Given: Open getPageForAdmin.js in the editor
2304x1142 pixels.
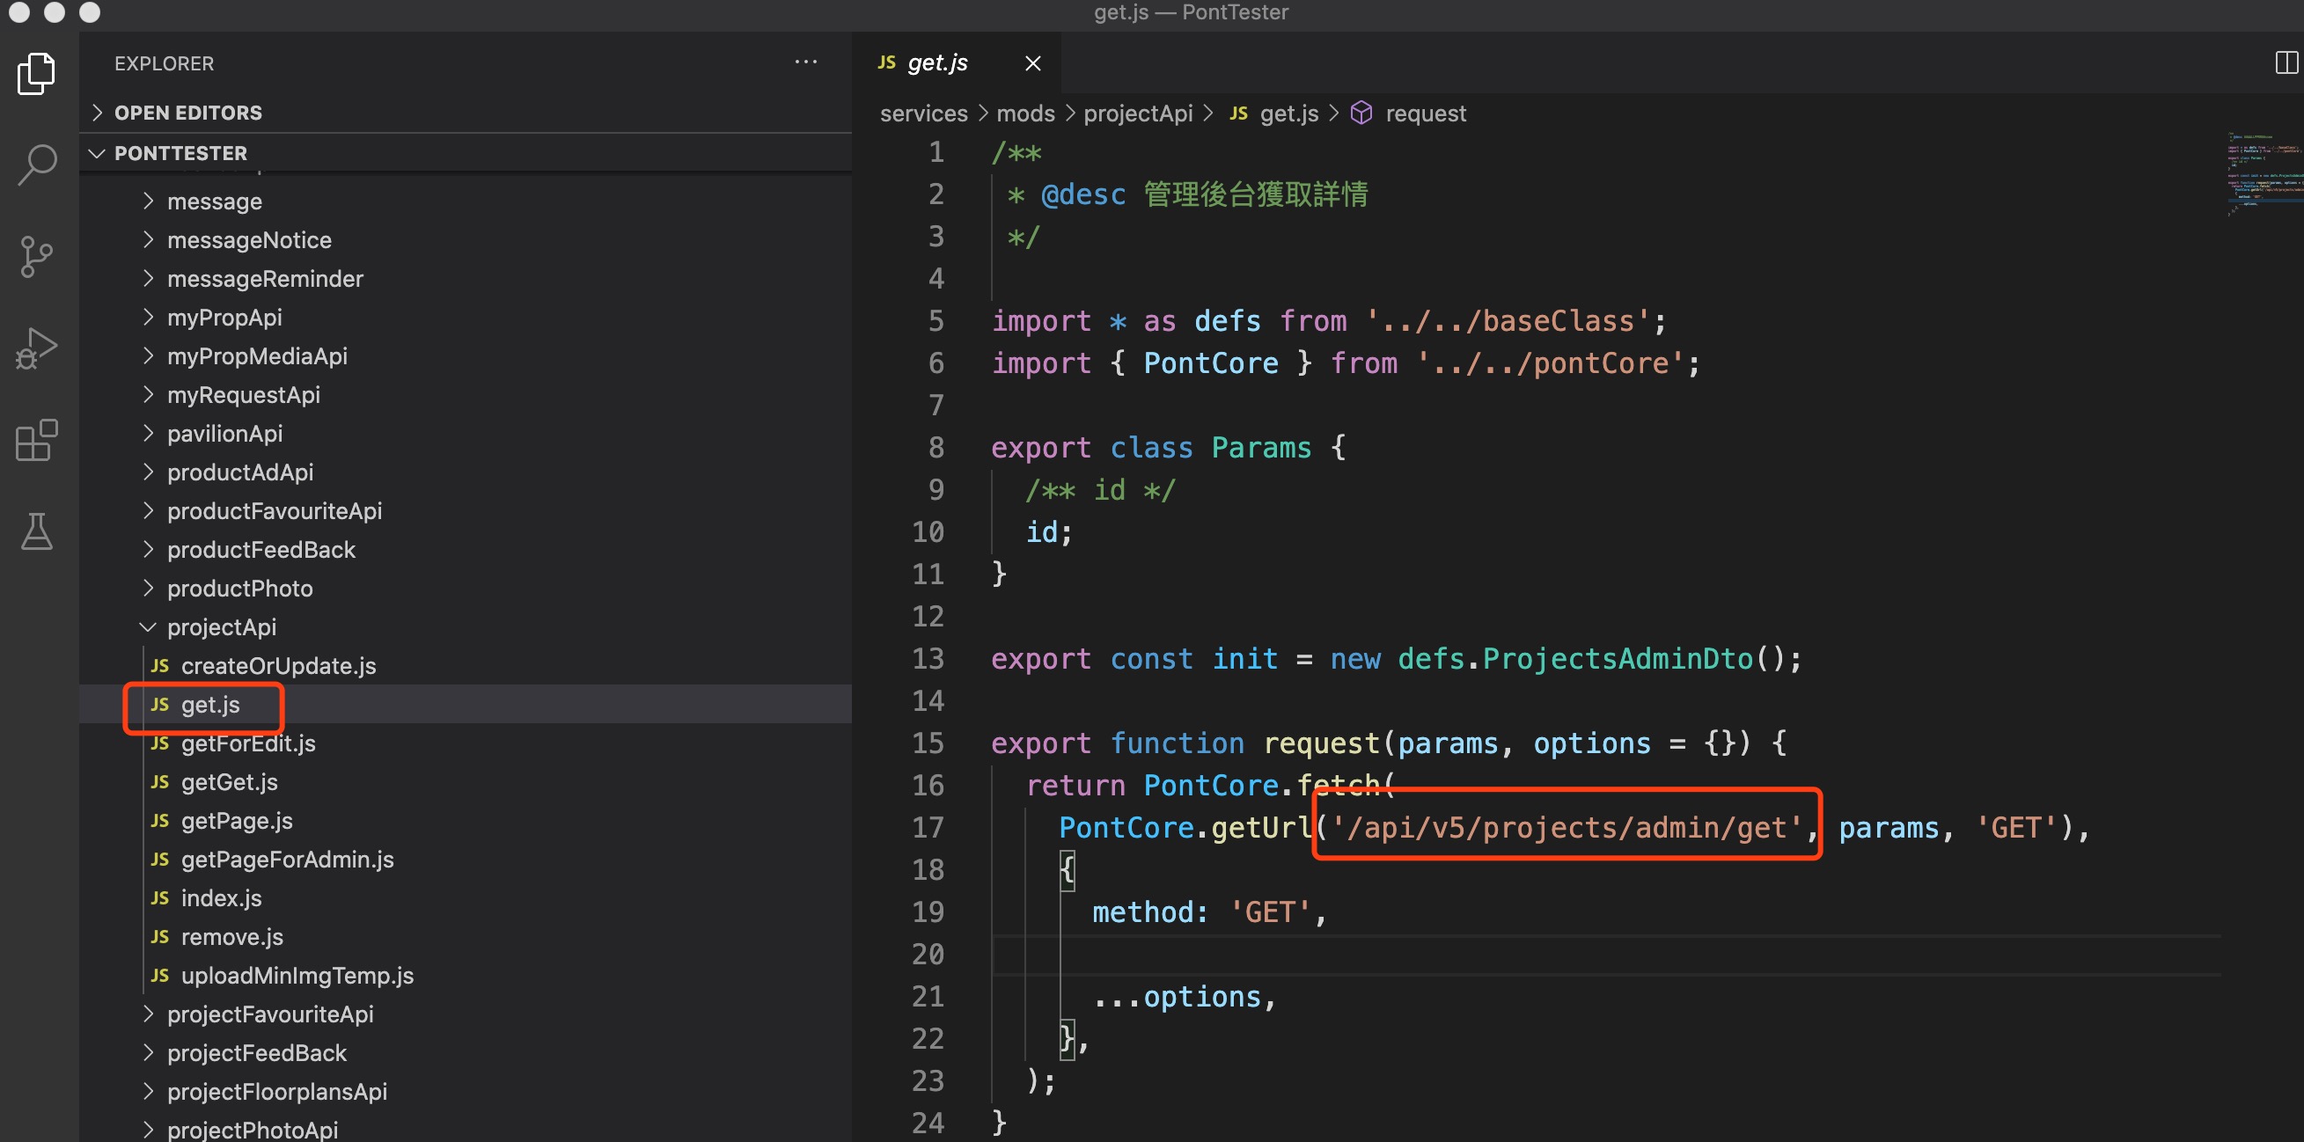Looking at the screenshot, I should pyautogui.click(x=287, y=860).
